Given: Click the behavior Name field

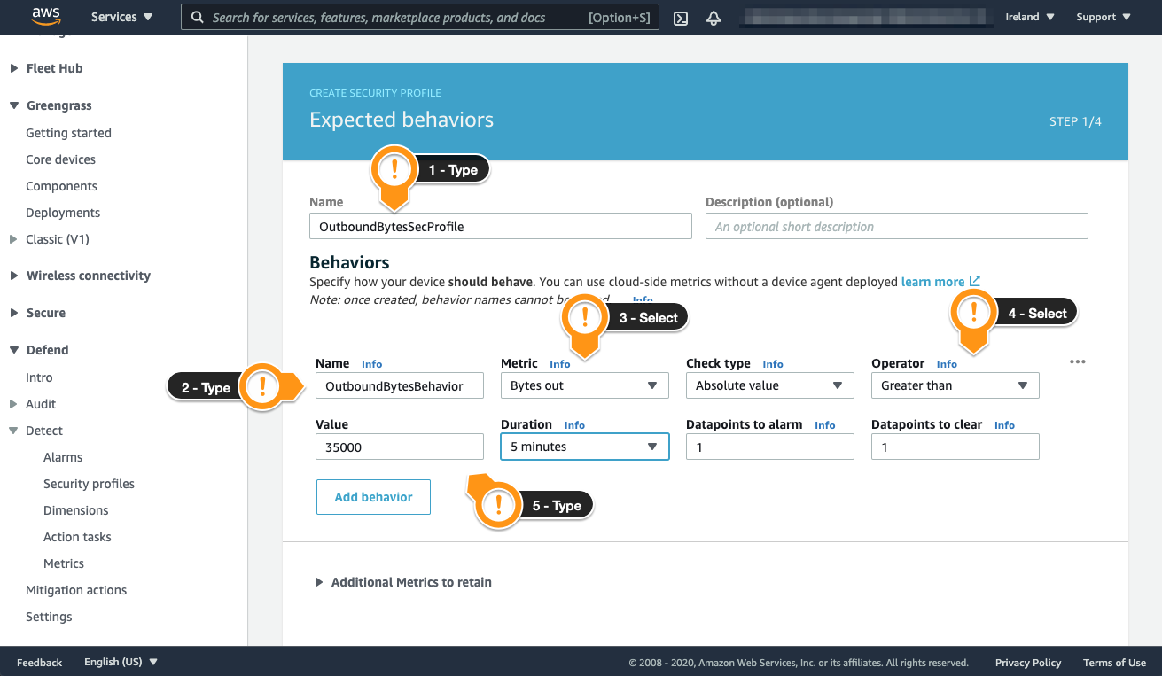Looking at the screenshot, I should [x=400, y=385].
